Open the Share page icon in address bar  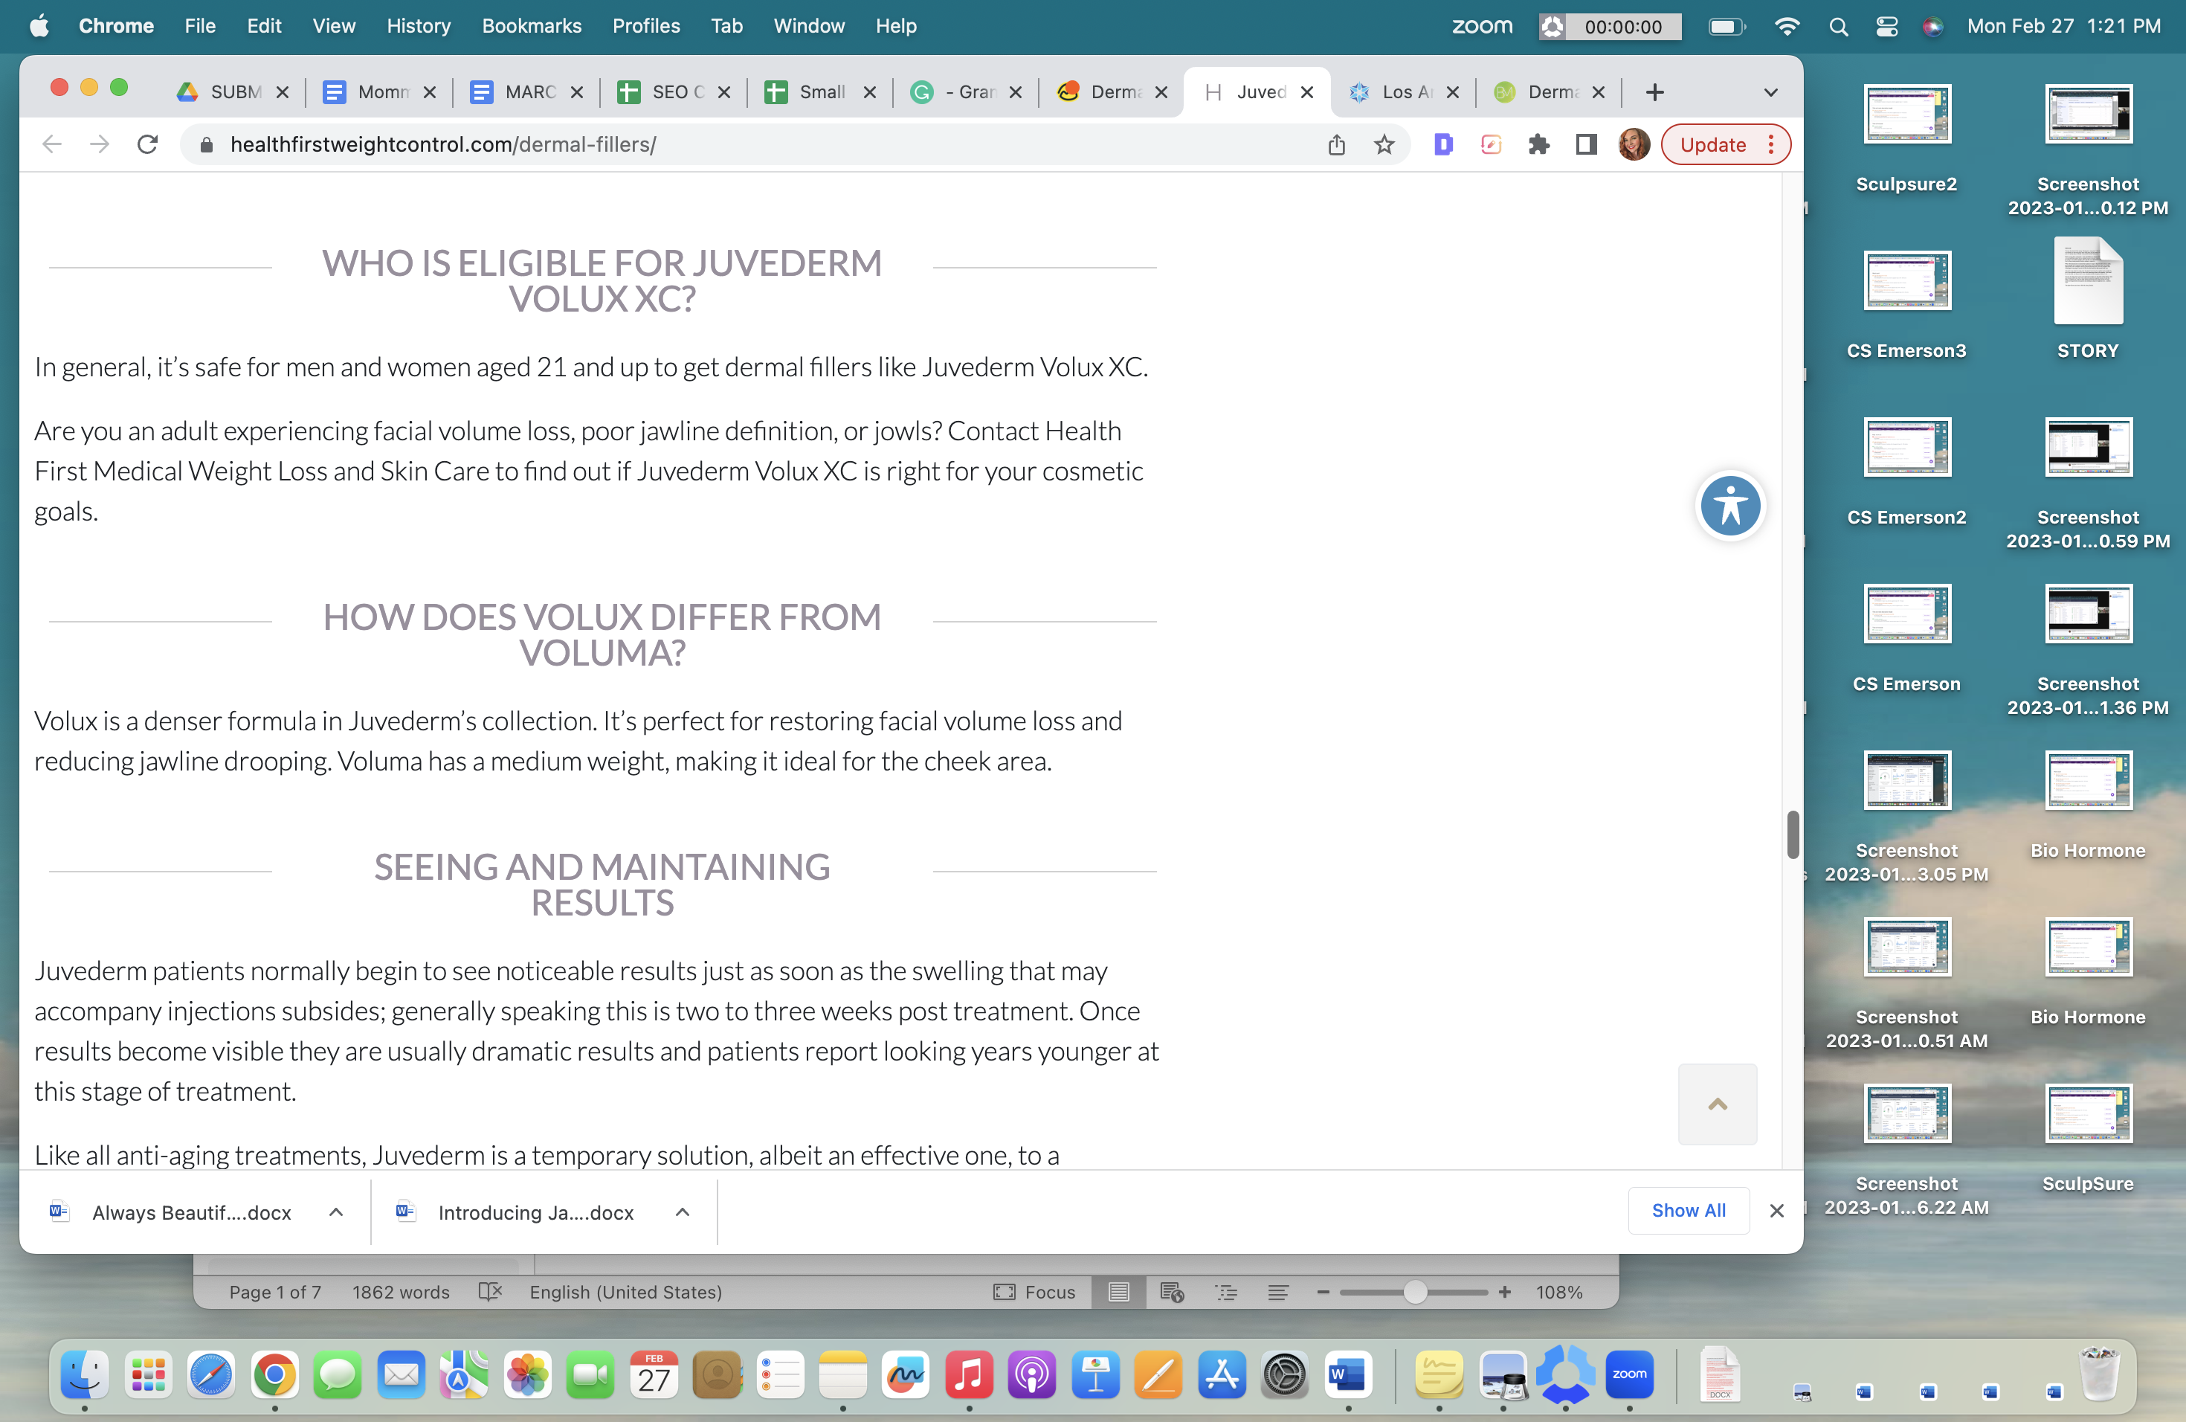[x=1336, y=144]
